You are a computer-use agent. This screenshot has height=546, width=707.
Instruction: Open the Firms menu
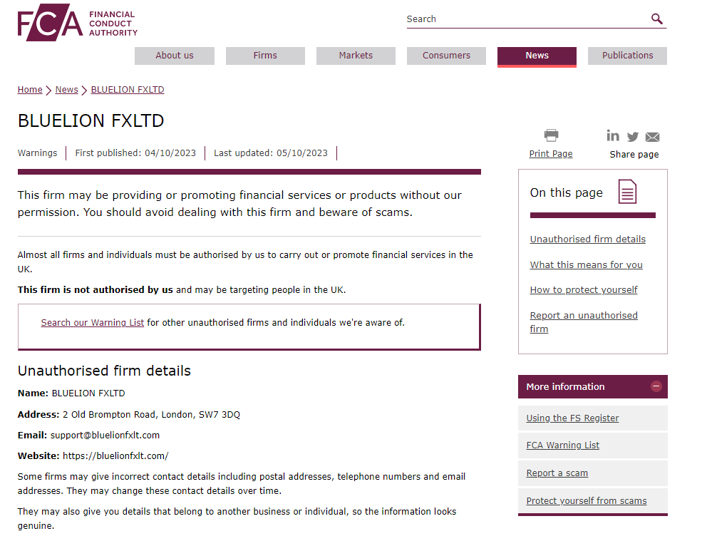point(265,56)
